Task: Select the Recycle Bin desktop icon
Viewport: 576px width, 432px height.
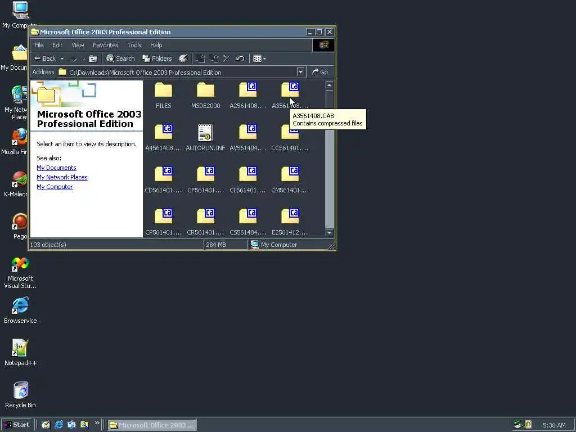Action: coord(20,395)
